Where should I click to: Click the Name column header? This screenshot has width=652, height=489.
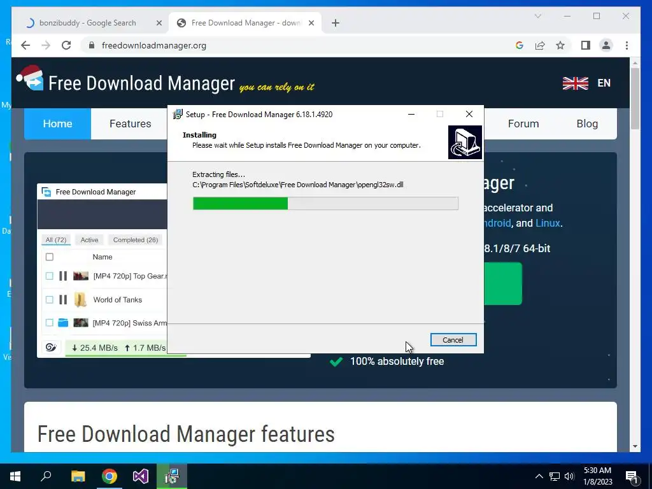pyautogui.click(x=103, y=257)
